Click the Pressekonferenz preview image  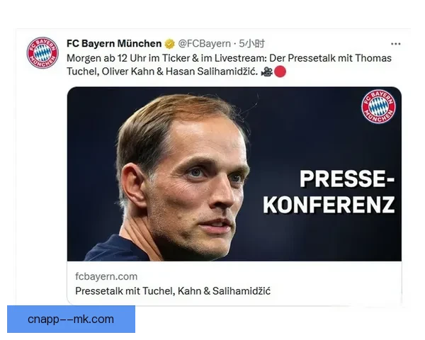[234, 174]
